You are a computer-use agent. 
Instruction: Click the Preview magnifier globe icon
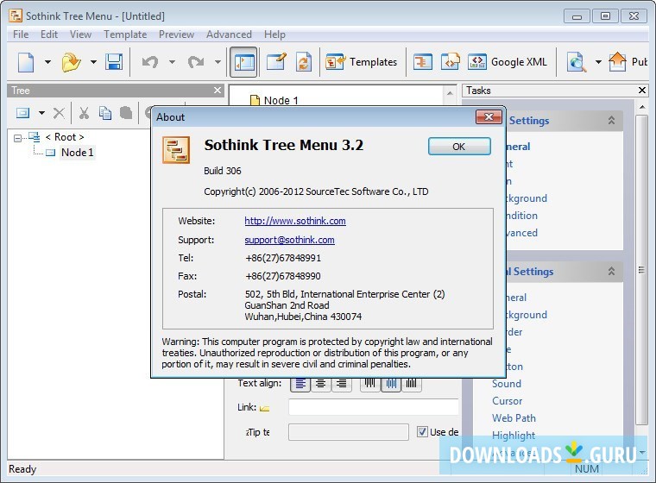577,62
